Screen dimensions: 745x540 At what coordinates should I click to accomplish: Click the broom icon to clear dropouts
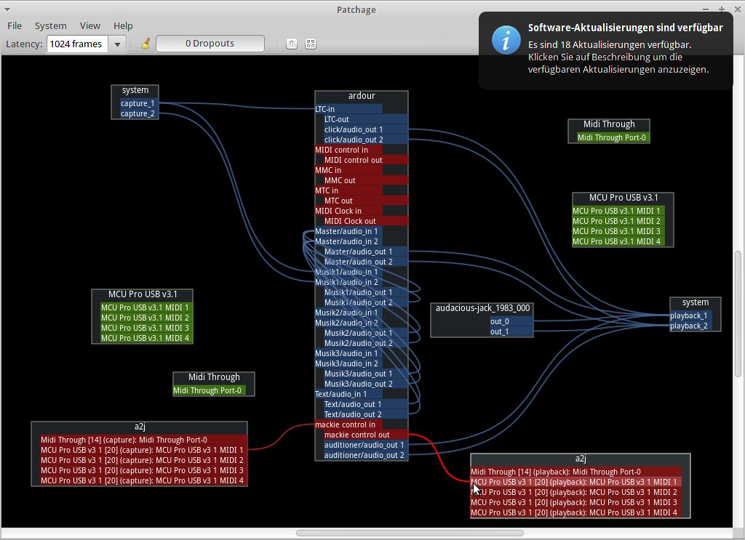coord(146,44)
